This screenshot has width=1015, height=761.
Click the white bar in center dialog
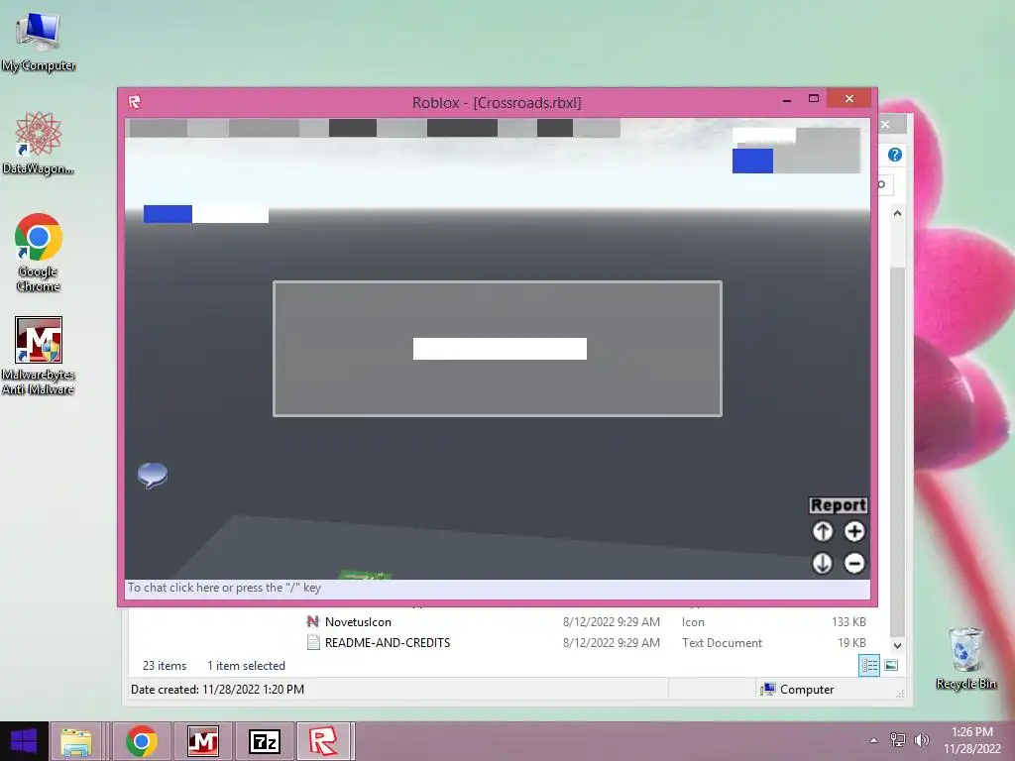[500, 349]
